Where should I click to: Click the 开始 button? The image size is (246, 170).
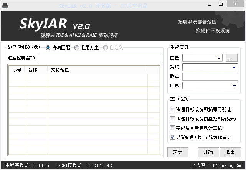(208, 152)
